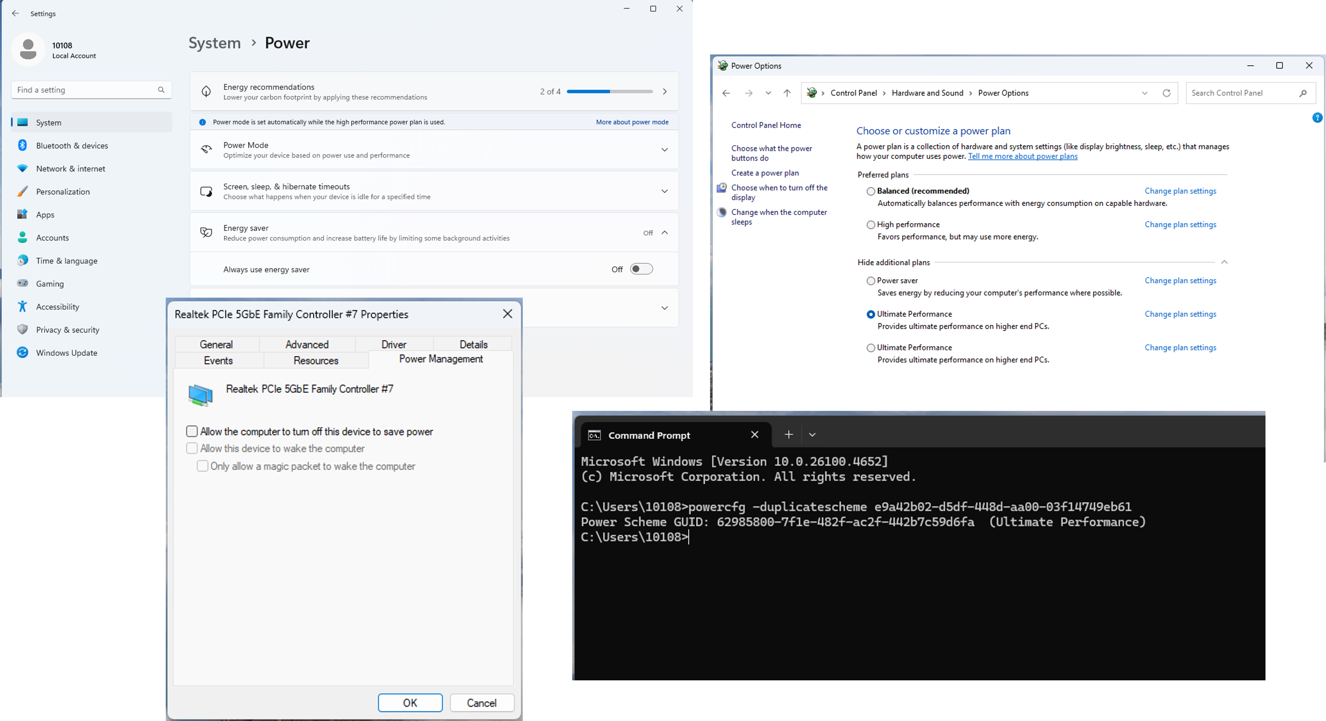Select the High performance power plan
The image size is (1326, 721).
pos(871,225)
